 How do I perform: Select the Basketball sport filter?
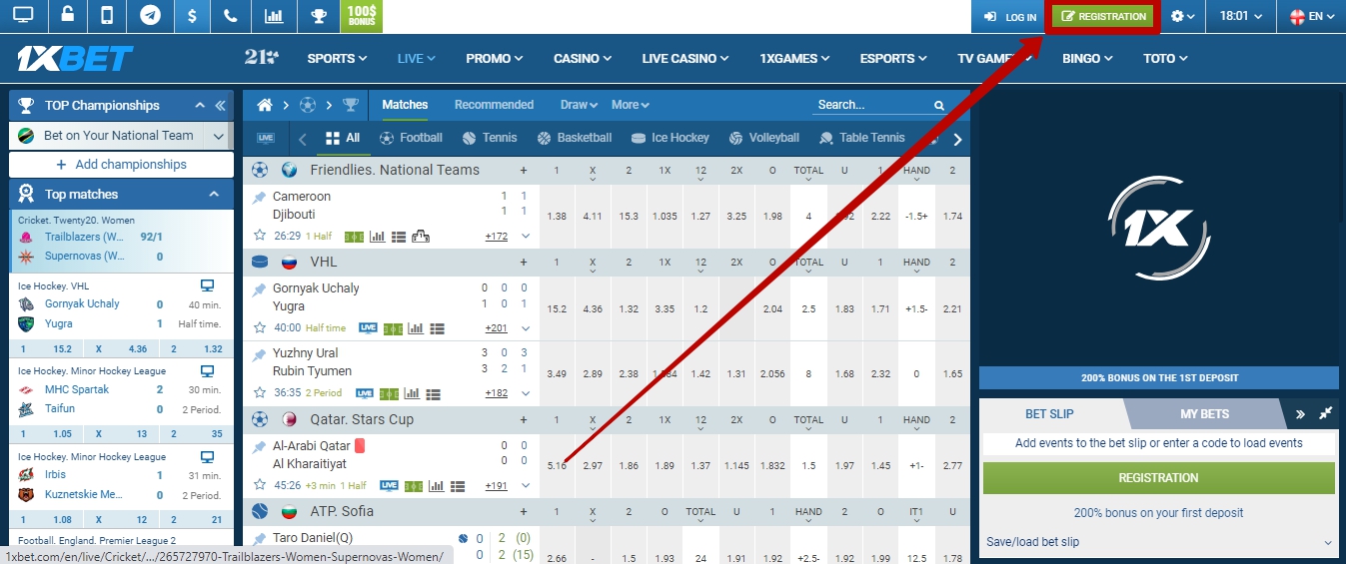[x=574, y=138]
